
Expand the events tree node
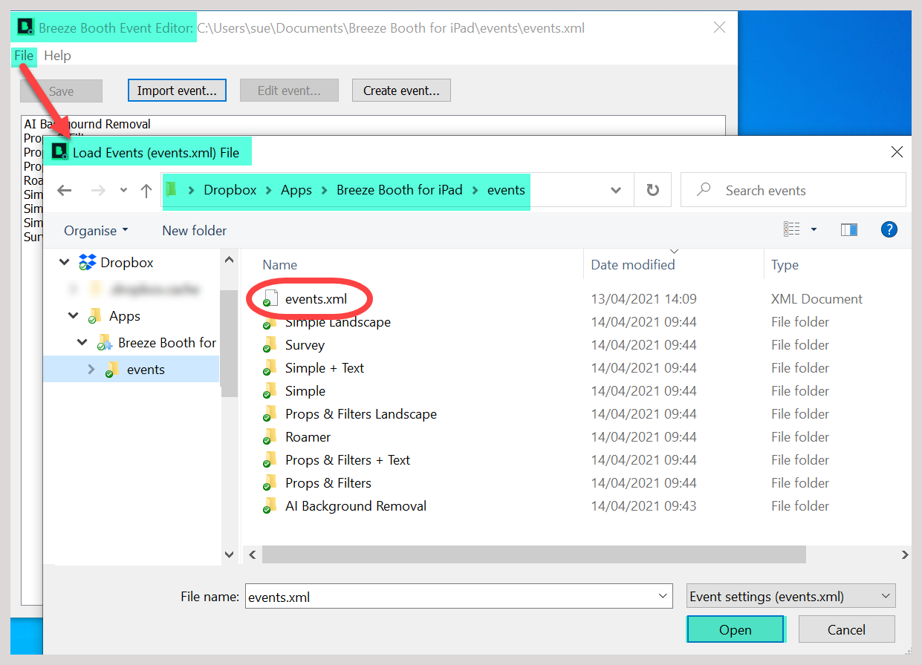pyautogui.click(x=91, y=370)
